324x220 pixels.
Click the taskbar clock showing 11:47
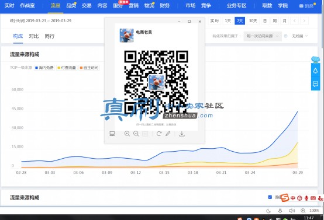(309, 218)
